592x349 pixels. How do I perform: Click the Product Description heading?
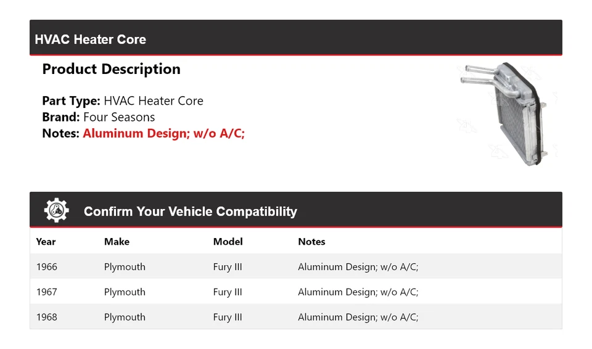pyautogui.click(x=111, y=69)
